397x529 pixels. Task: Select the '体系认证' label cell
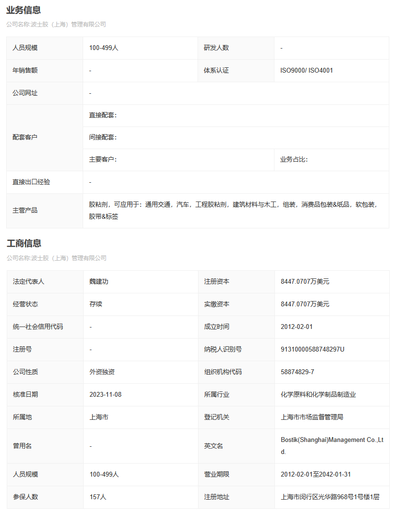tap(236, 71)
